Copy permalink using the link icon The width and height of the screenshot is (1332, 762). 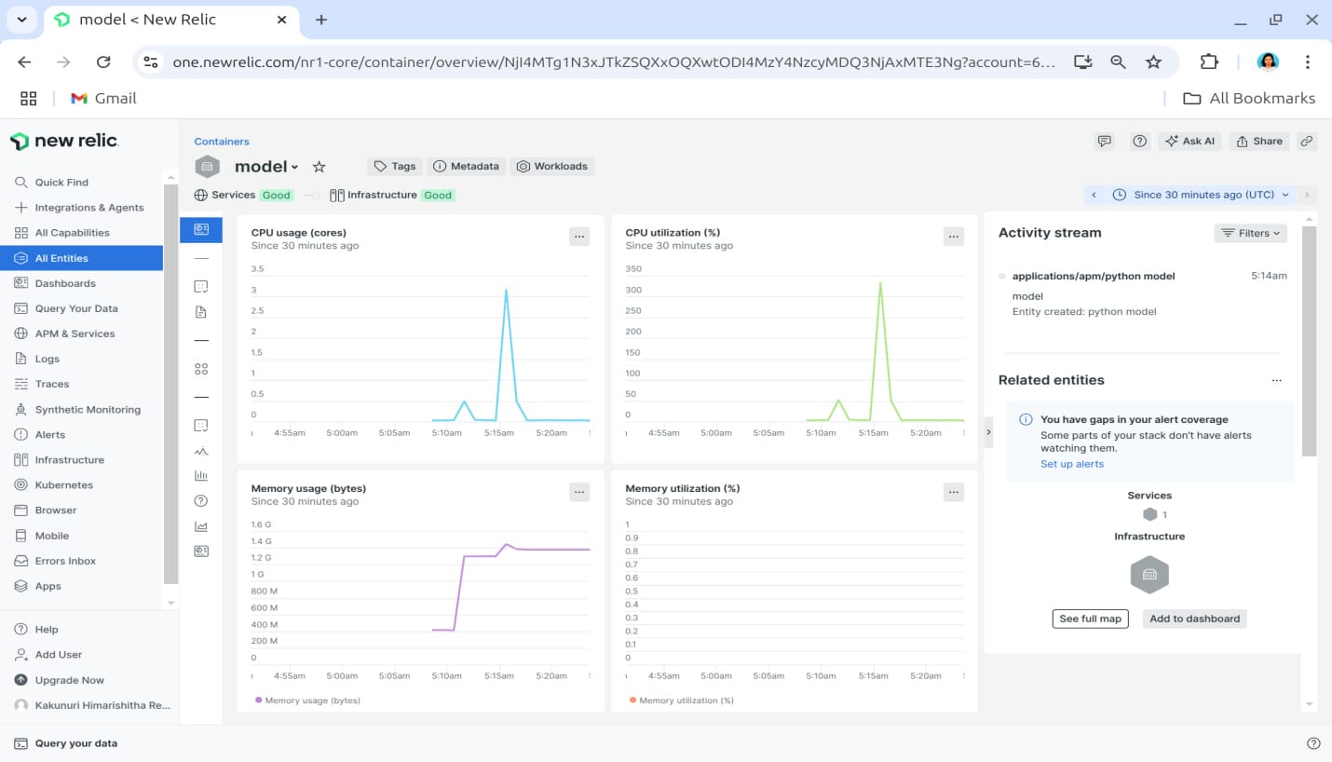tap(1307, 142)
